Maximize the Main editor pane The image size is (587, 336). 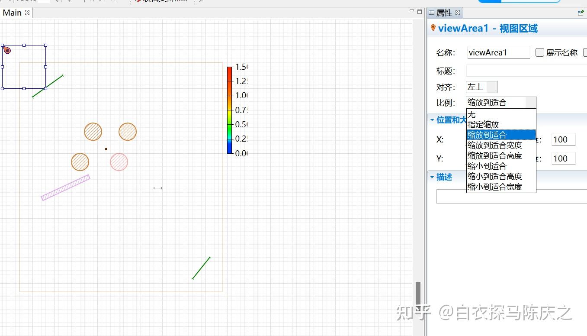pyautogui.click(x=419, y=12)
